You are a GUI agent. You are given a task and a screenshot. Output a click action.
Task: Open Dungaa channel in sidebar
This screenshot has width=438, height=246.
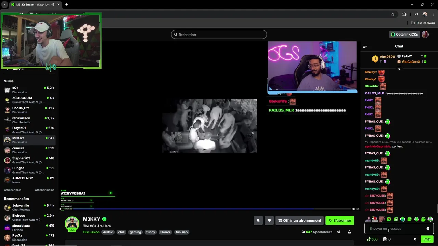(x=29, y=170)
